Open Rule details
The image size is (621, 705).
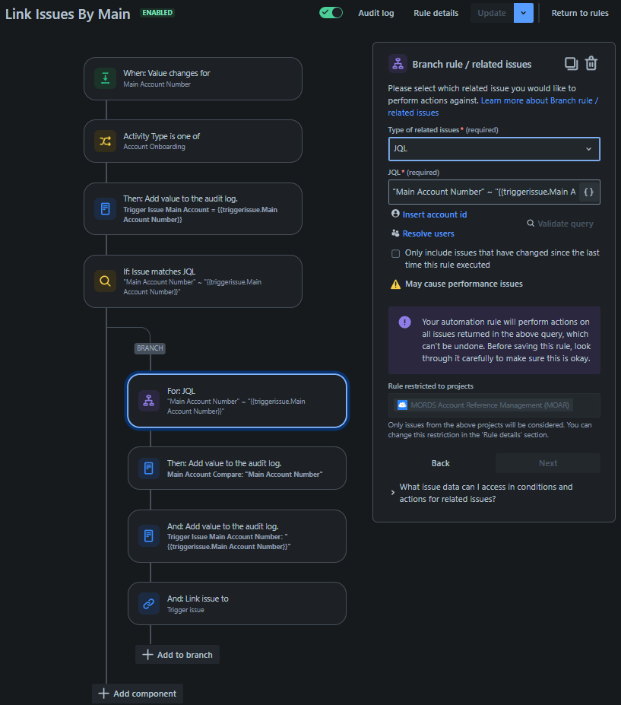point(436,13)
